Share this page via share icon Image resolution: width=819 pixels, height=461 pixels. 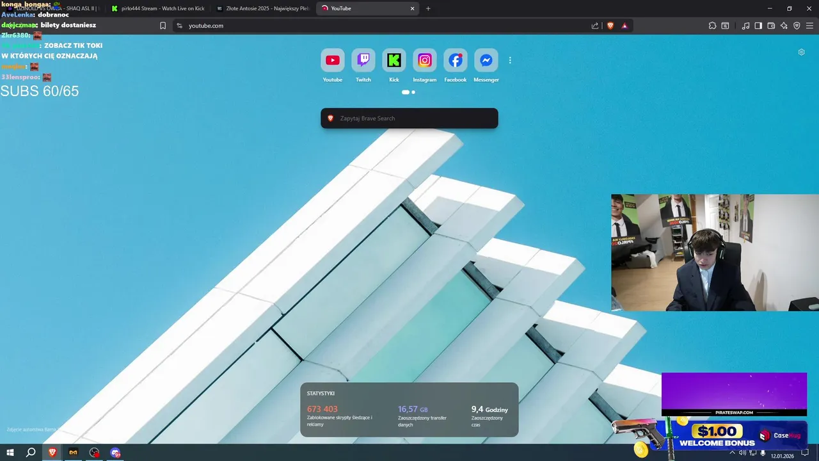[595, 26]
